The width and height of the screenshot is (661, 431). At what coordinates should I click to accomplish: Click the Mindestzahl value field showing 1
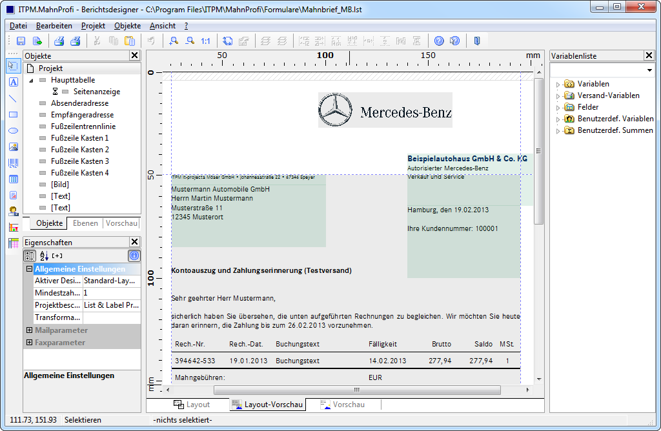111,293
